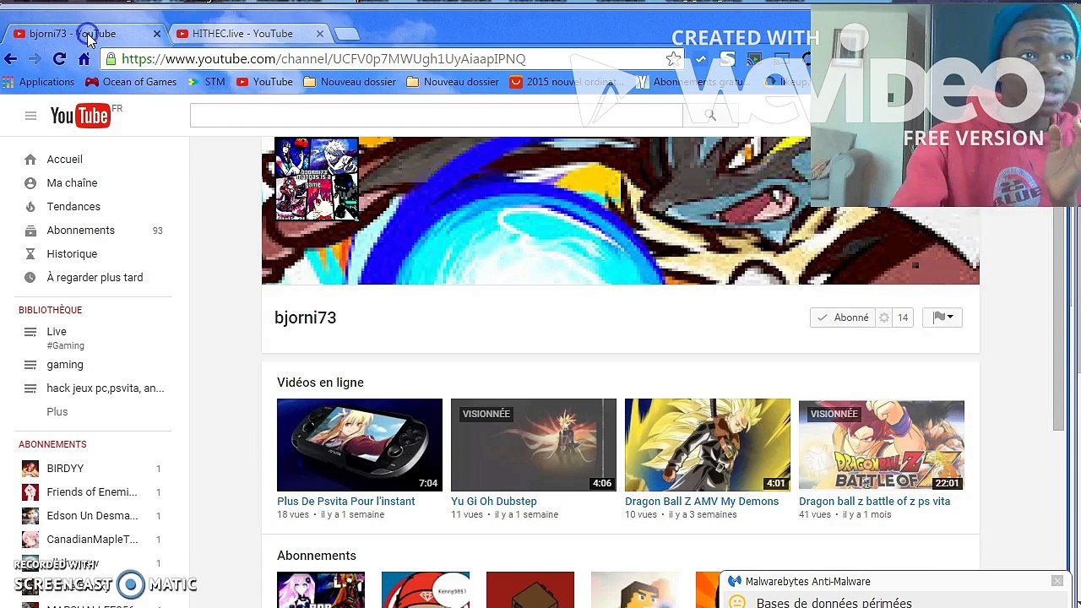Click the browser back arrow
Screen dimensions: 1081x608
coord(10,59)
